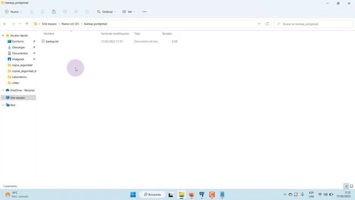Open Imágenes in the sidebar
This screenshot has height=200, width=355.
click(x=18, y=59)
